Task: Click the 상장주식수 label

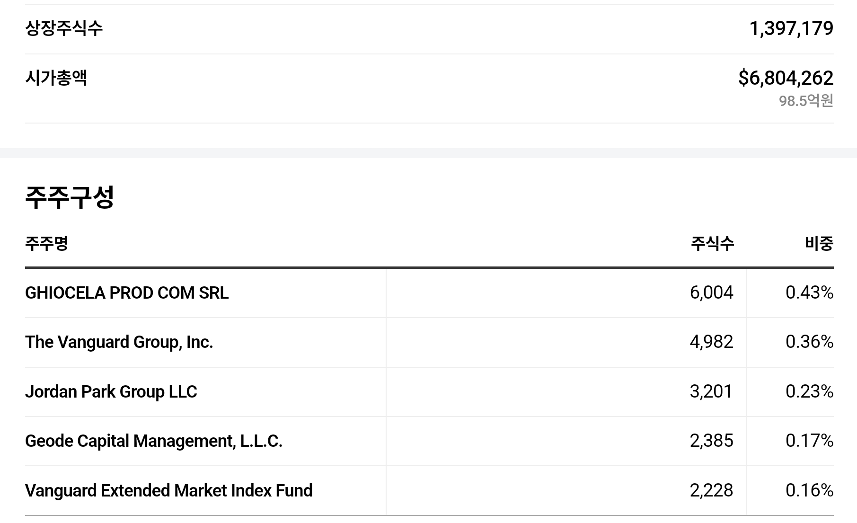Action: tap(64, 28)
